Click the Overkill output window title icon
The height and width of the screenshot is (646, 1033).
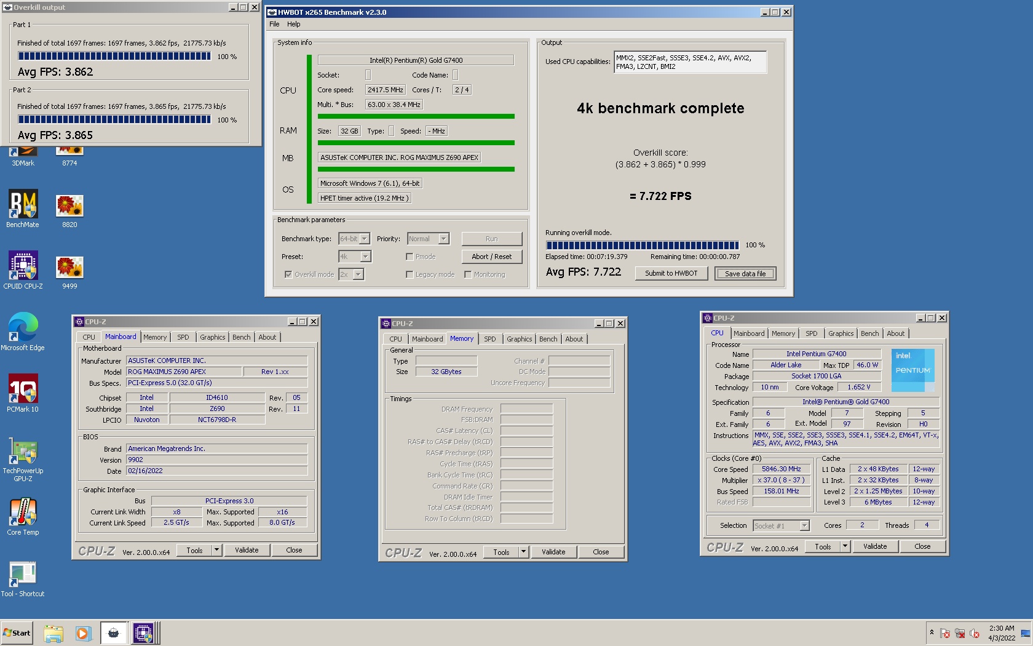(x=8, y=7)
